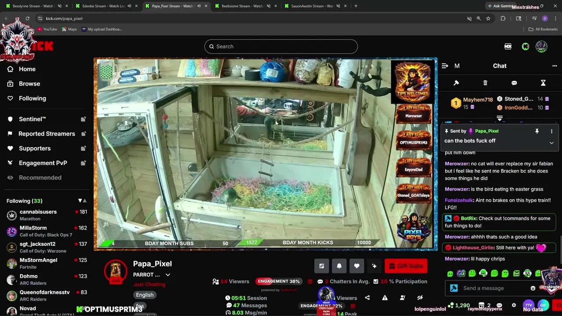Click the gavel icon inside message box

click(454, 288)
